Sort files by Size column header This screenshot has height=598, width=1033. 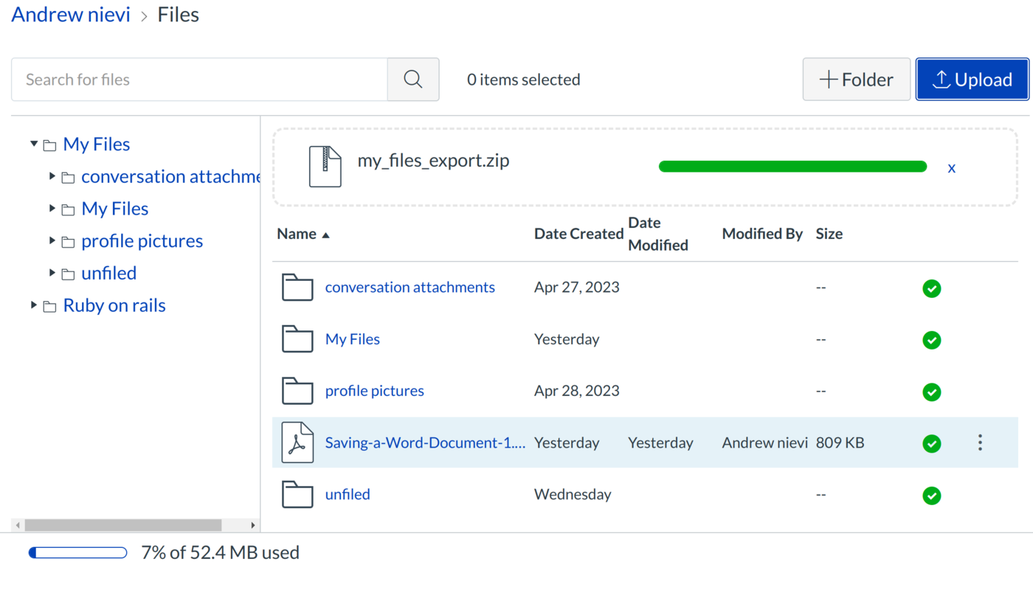pyautogui.click(x=829, y=234)
